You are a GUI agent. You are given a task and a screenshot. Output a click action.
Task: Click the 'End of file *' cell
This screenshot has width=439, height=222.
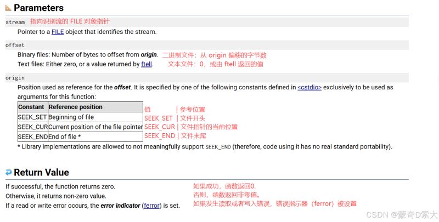coord(95,136)
